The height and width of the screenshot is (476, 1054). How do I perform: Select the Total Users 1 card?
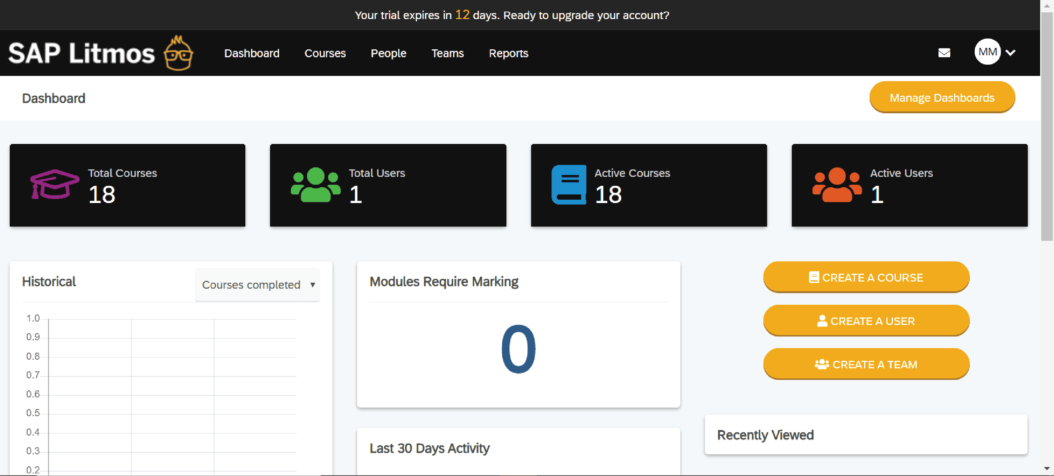tap(388, 185)
